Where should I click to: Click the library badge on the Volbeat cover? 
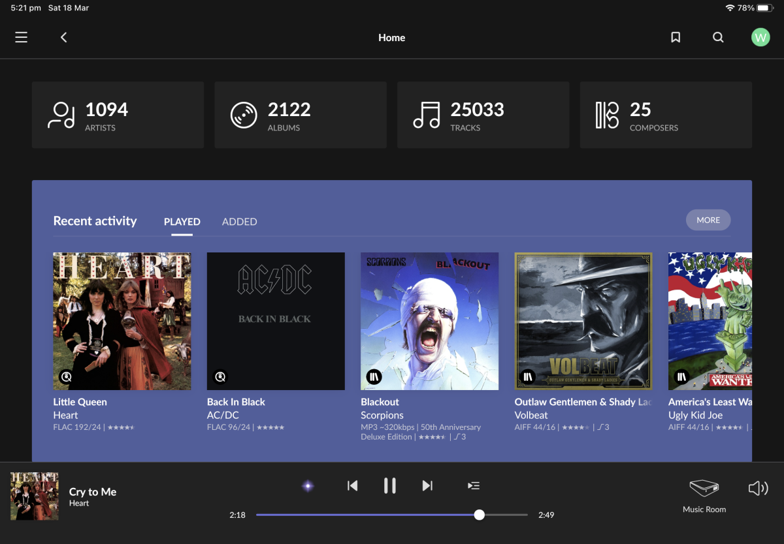(528, 376)
